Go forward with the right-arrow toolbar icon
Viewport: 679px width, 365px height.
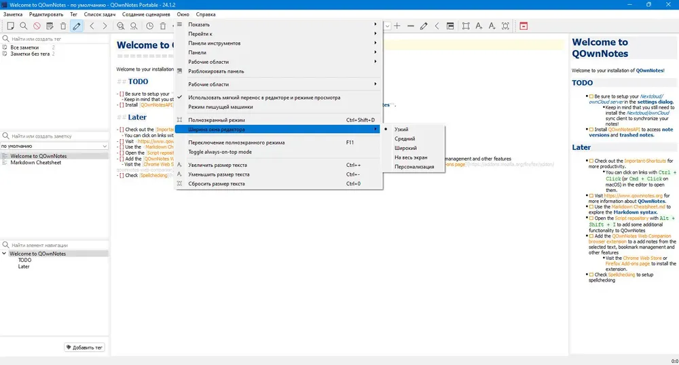point(105,26)
